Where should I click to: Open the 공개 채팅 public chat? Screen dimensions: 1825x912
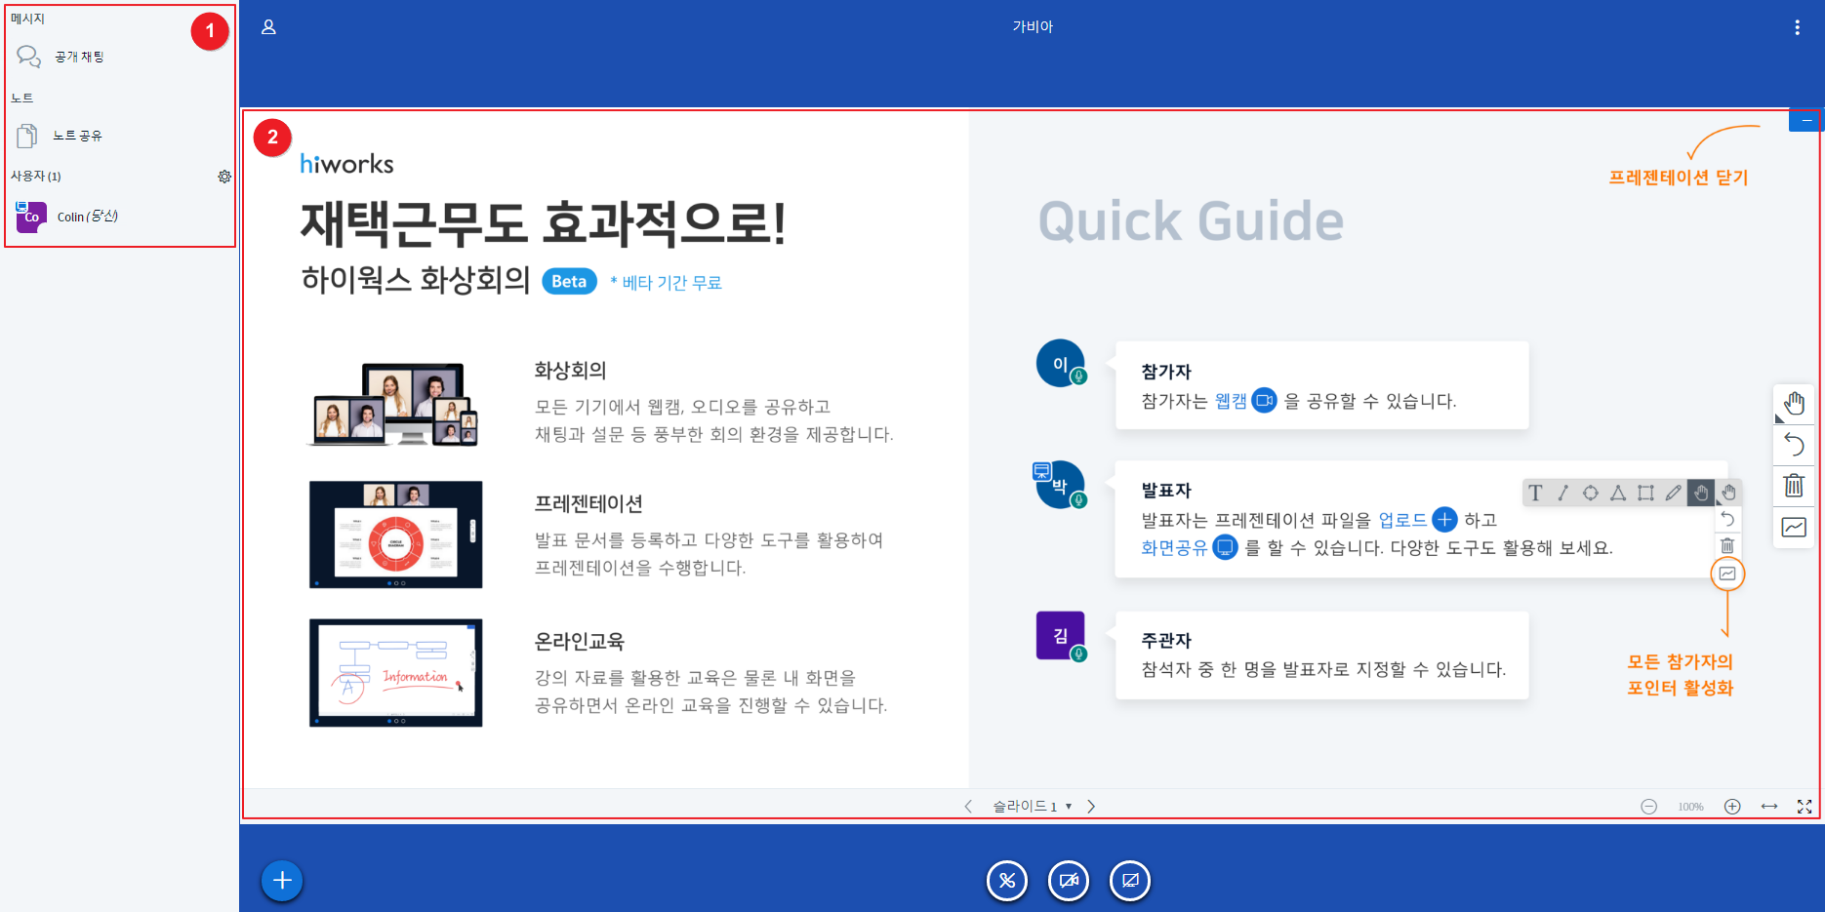click(x=61, y=57)
